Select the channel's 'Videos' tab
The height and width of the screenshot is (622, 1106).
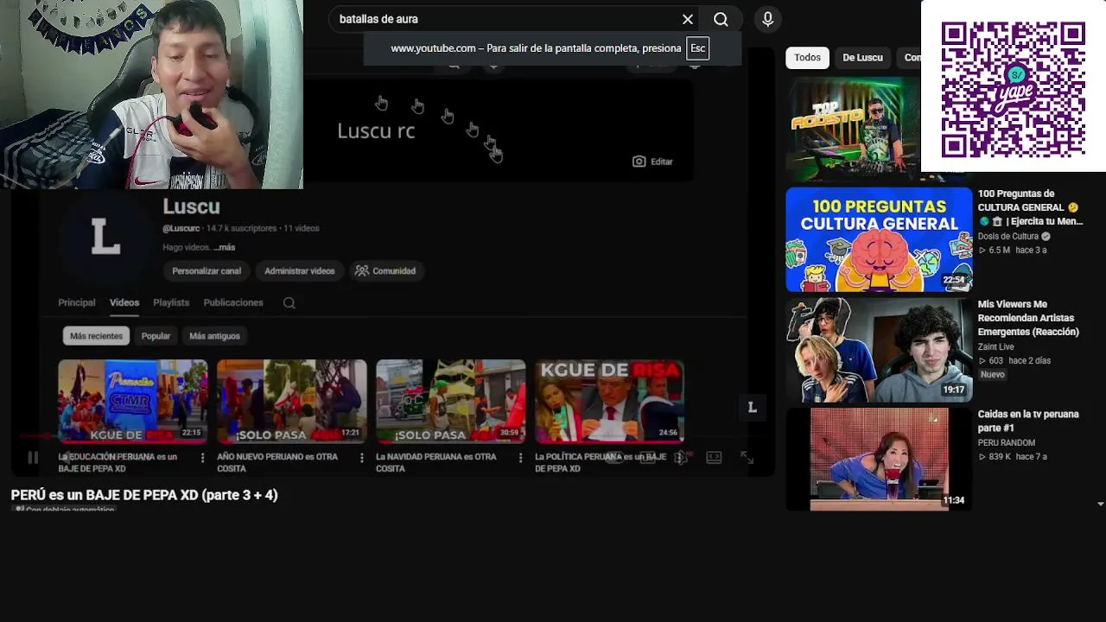tap(124, 302)
